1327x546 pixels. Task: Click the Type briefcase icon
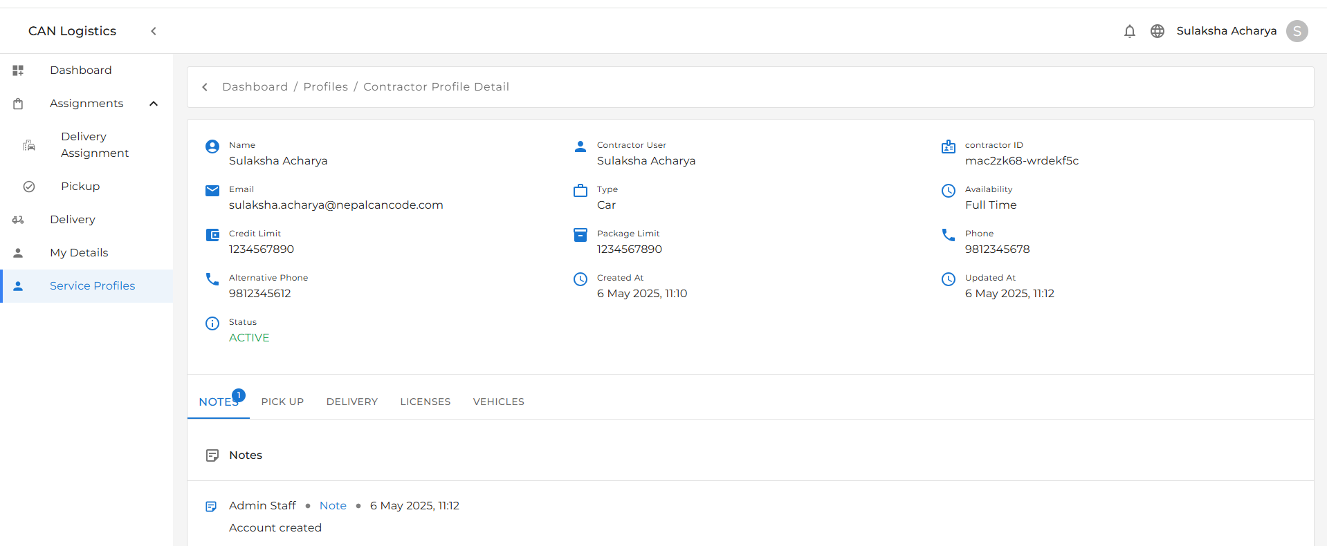tap(580, 191)
